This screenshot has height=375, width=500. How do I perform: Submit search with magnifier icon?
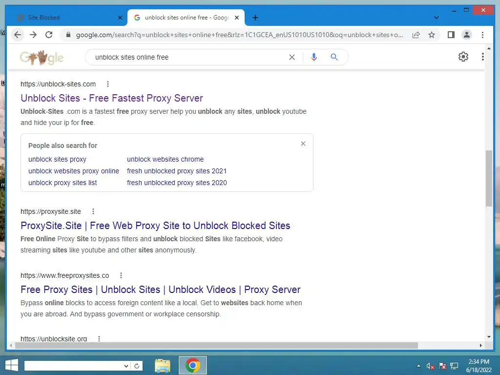click(334, 57)
